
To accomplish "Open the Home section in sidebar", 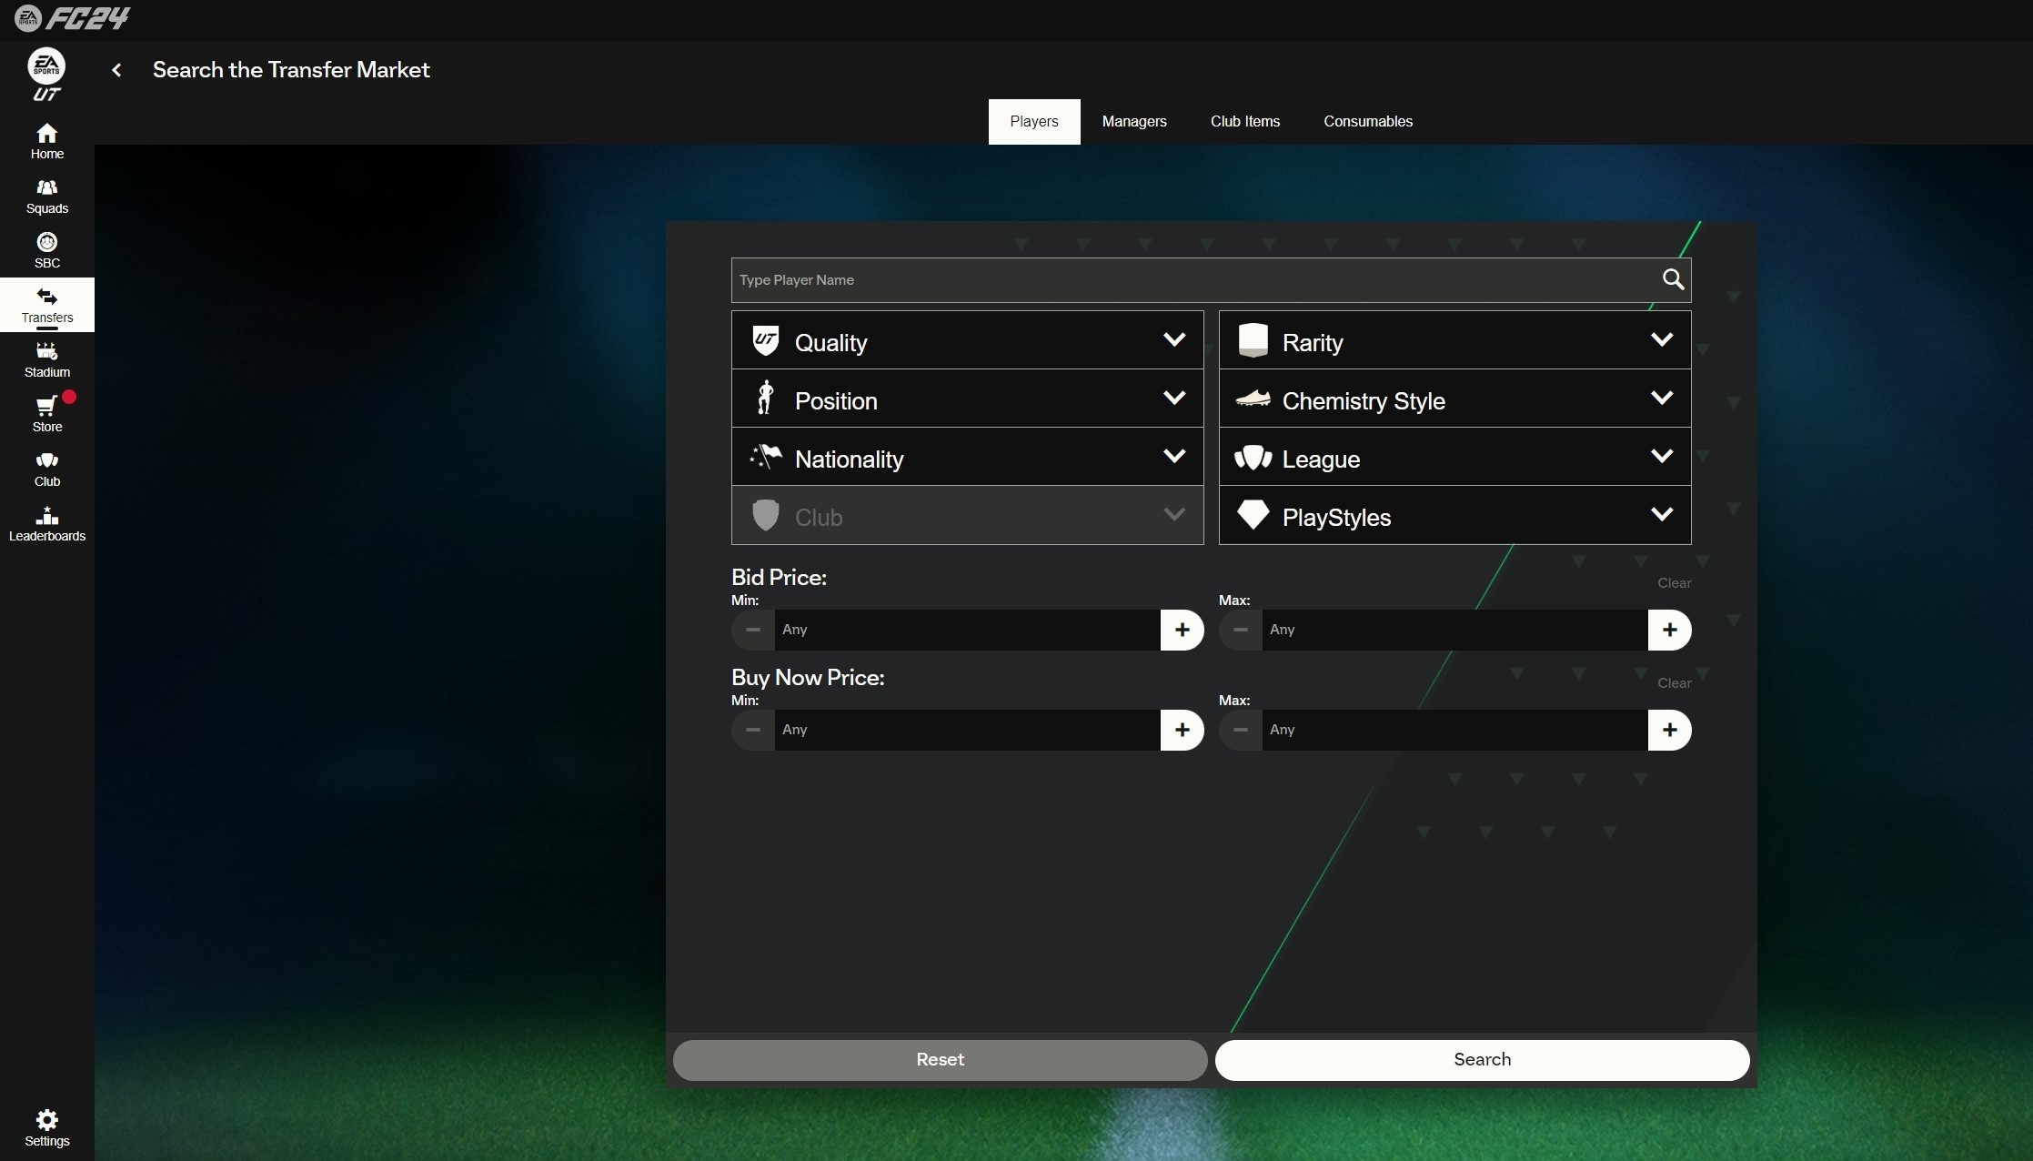I will click(x=46, y=141).
